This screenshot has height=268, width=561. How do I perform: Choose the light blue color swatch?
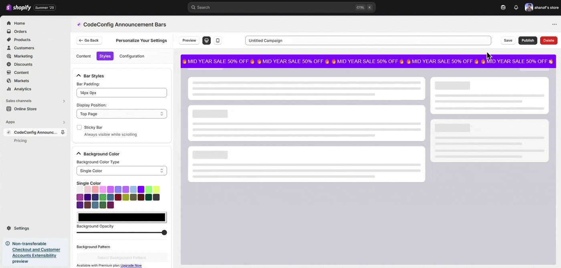(133, 189)
